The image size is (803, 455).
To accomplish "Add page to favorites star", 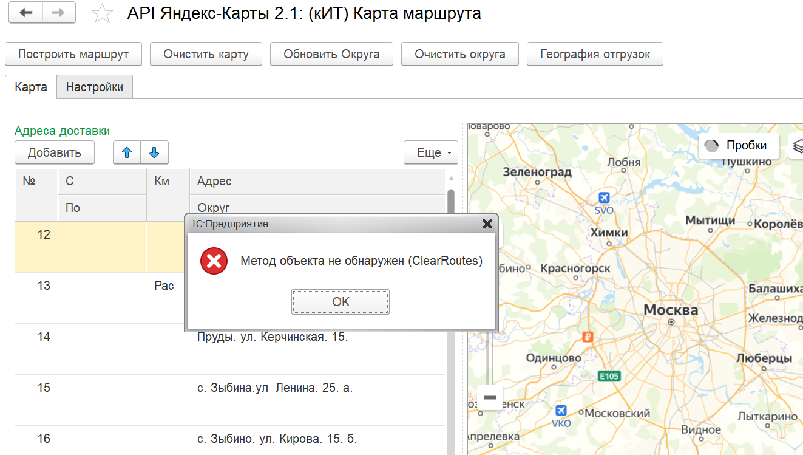I will click(102, 13).
